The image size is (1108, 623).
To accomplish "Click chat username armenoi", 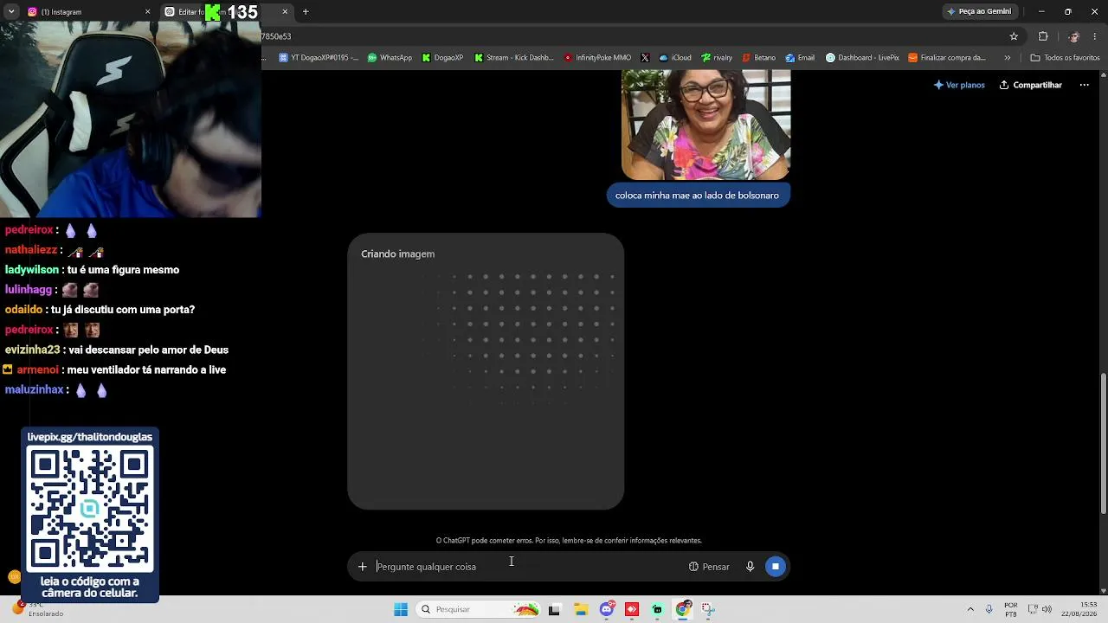I will tap(37, 370).
